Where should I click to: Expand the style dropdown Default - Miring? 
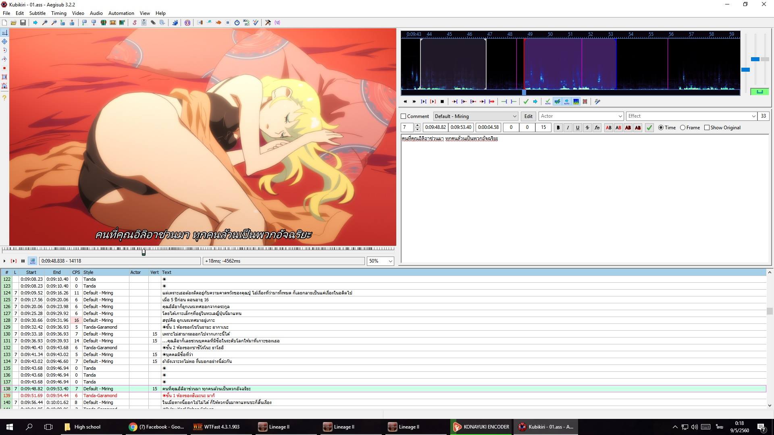514,116
